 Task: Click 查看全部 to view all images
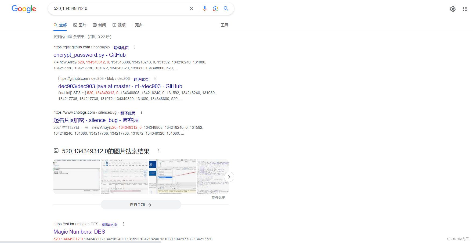[x=141, y=205]
